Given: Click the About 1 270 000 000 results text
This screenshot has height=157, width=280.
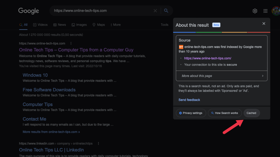Looking at the screenshot, I should (x=51, y=35).
